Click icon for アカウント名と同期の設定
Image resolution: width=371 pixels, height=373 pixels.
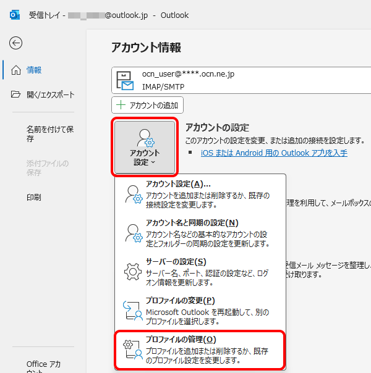point(134,233)
